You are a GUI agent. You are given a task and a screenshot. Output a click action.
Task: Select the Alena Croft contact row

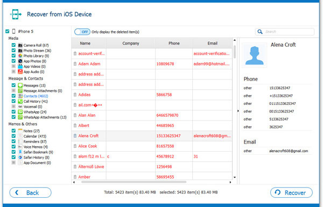pos(152,136)
